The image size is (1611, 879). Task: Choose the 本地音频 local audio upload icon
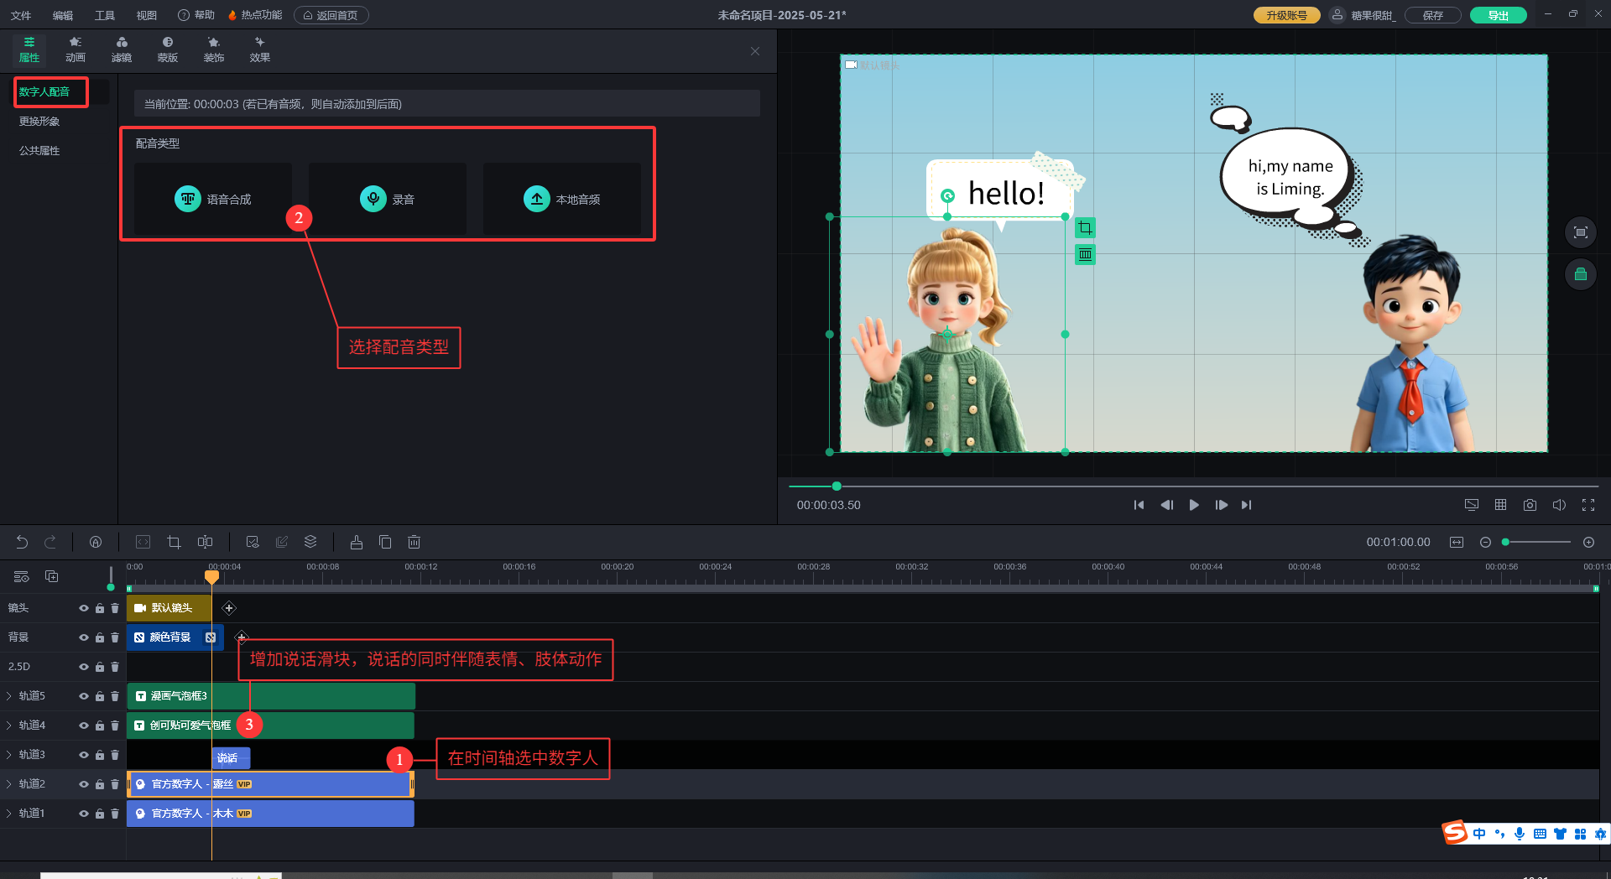click(x=536, y=199)
